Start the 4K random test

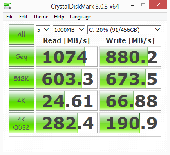tap(21, 101)
